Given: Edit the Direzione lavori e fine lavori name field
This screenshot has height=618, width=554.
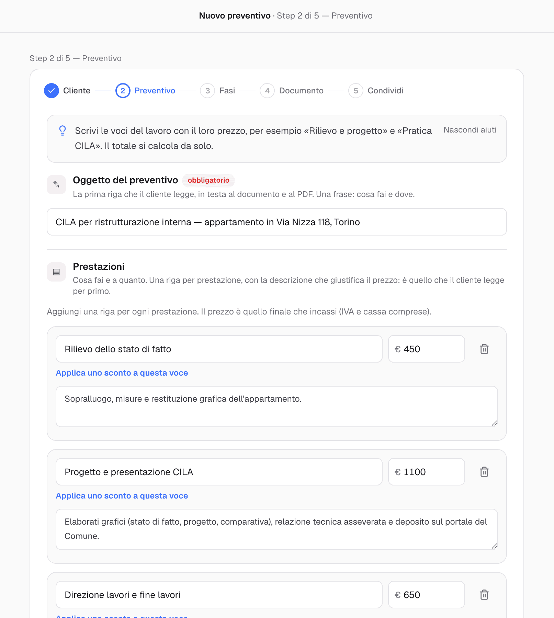Looking at the screenshot, I should click(219, 595).
